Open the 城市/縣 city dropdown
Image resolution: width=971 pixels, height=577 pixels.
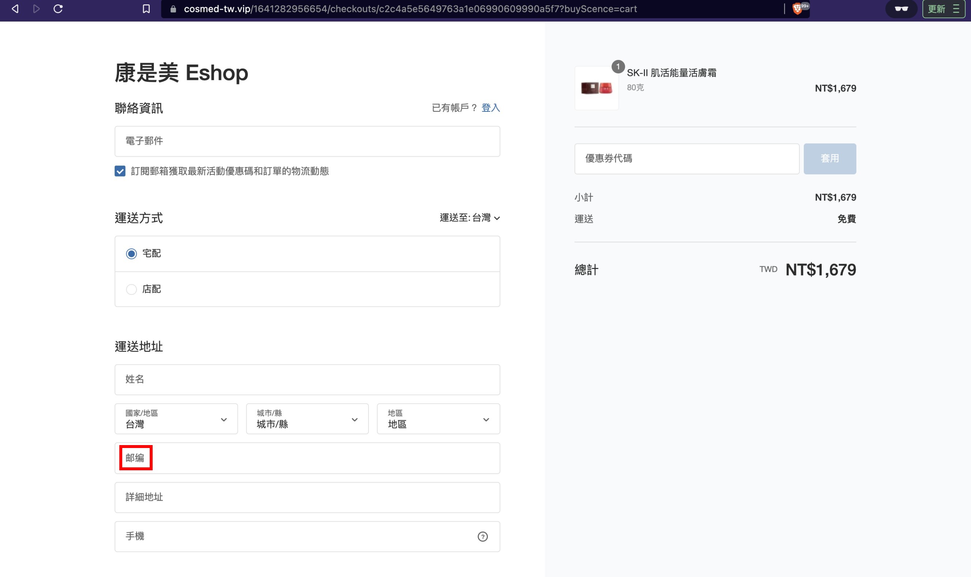pos(307,419)
